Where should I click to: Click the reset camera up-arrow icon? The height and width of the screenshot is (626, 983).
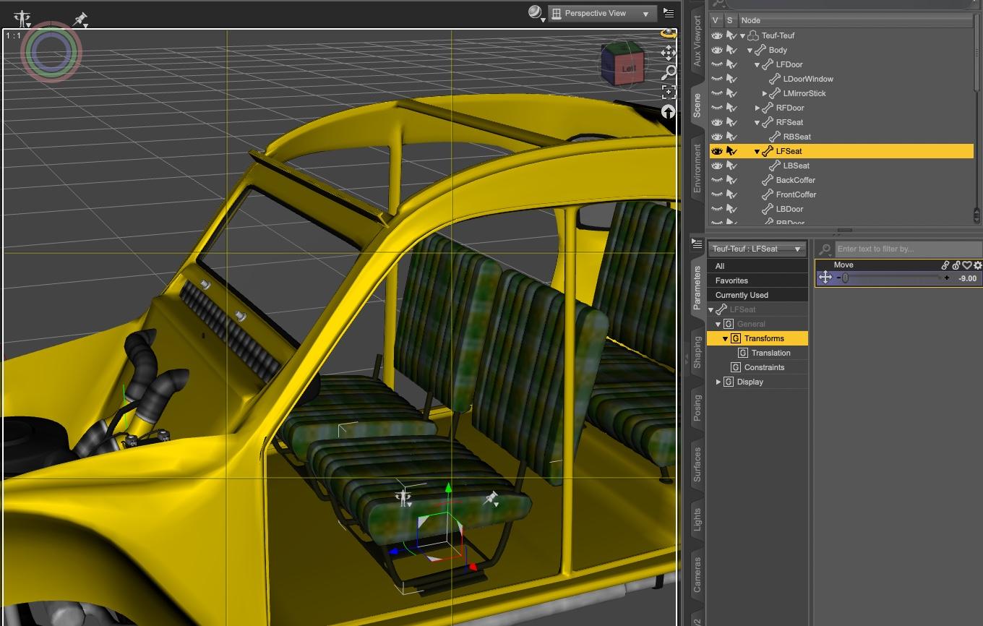click(x=668, y=111)
